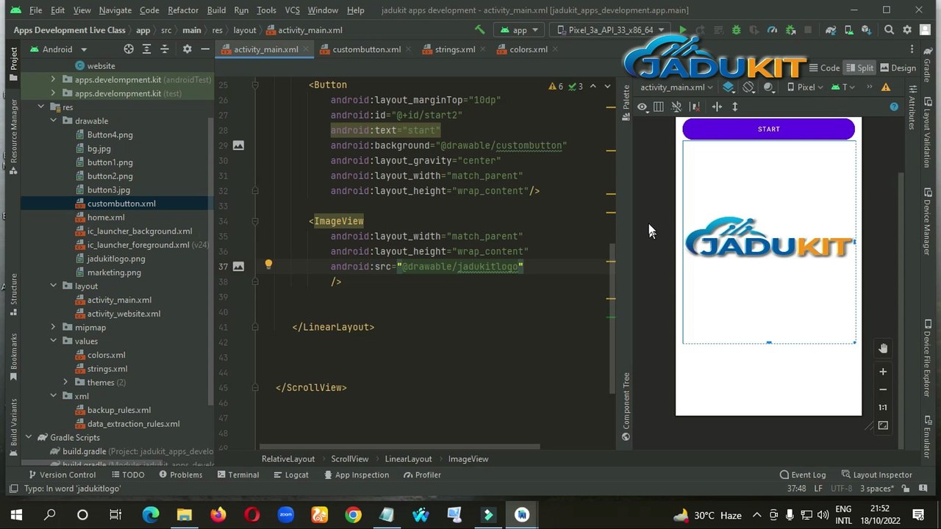Image resolution: width=941 pixels, height=529 pixels.
Task: Collapse the drawable folder
Action: [53, 121]
